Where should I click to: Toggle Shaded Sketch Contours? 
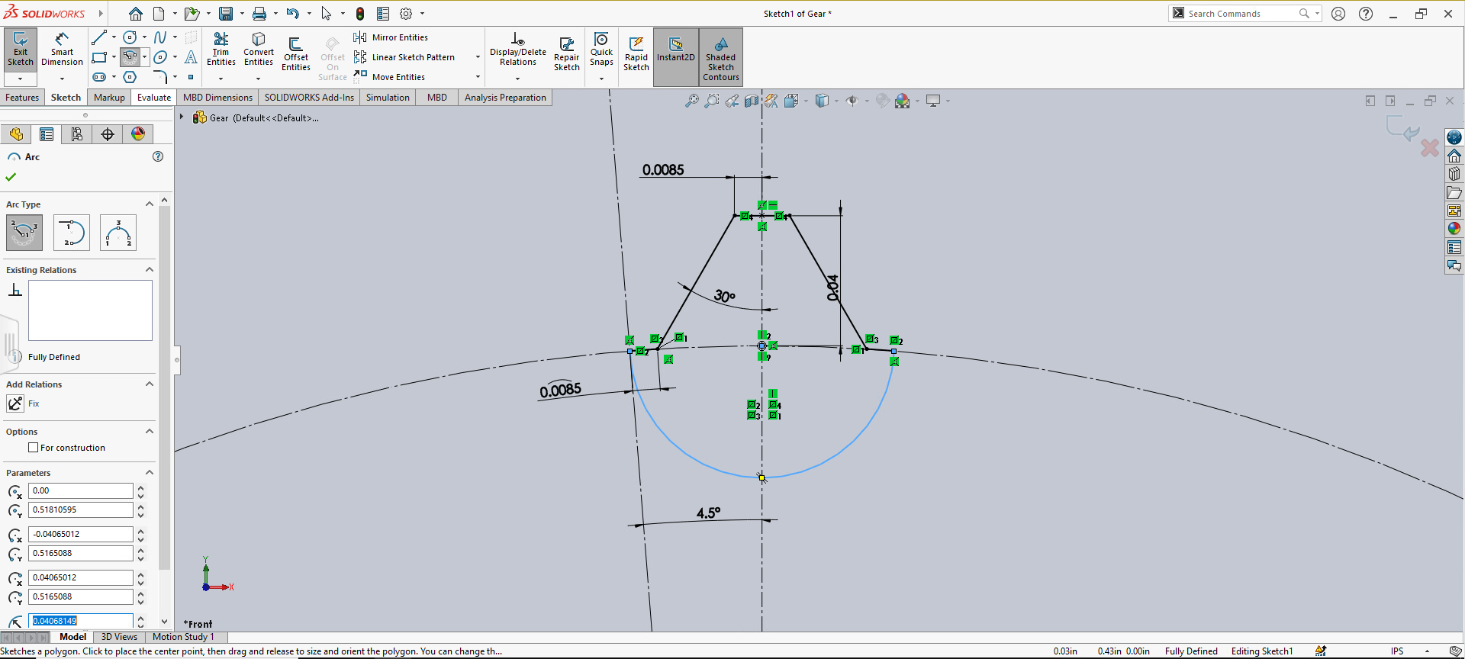point(721,57)
